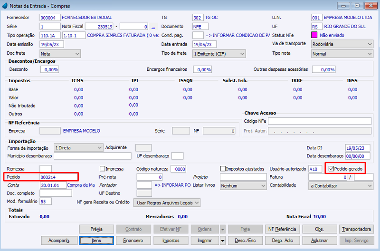
Task: Click the Data emissão date field
Action: click(52, 44)
